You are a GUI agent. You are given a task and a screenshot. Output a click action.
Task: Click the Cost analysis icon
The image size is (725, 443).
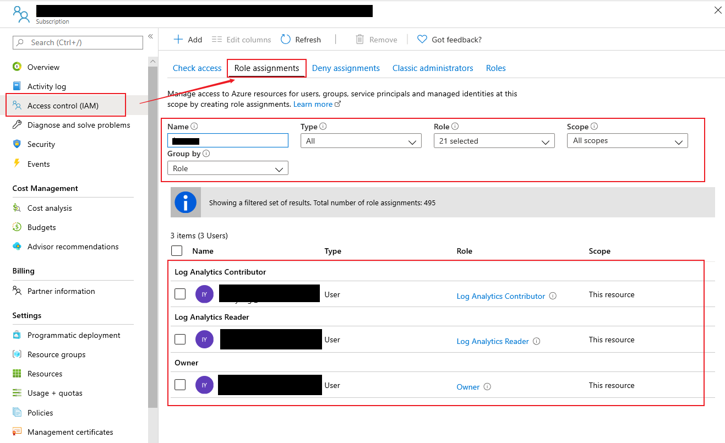[17, 207]
